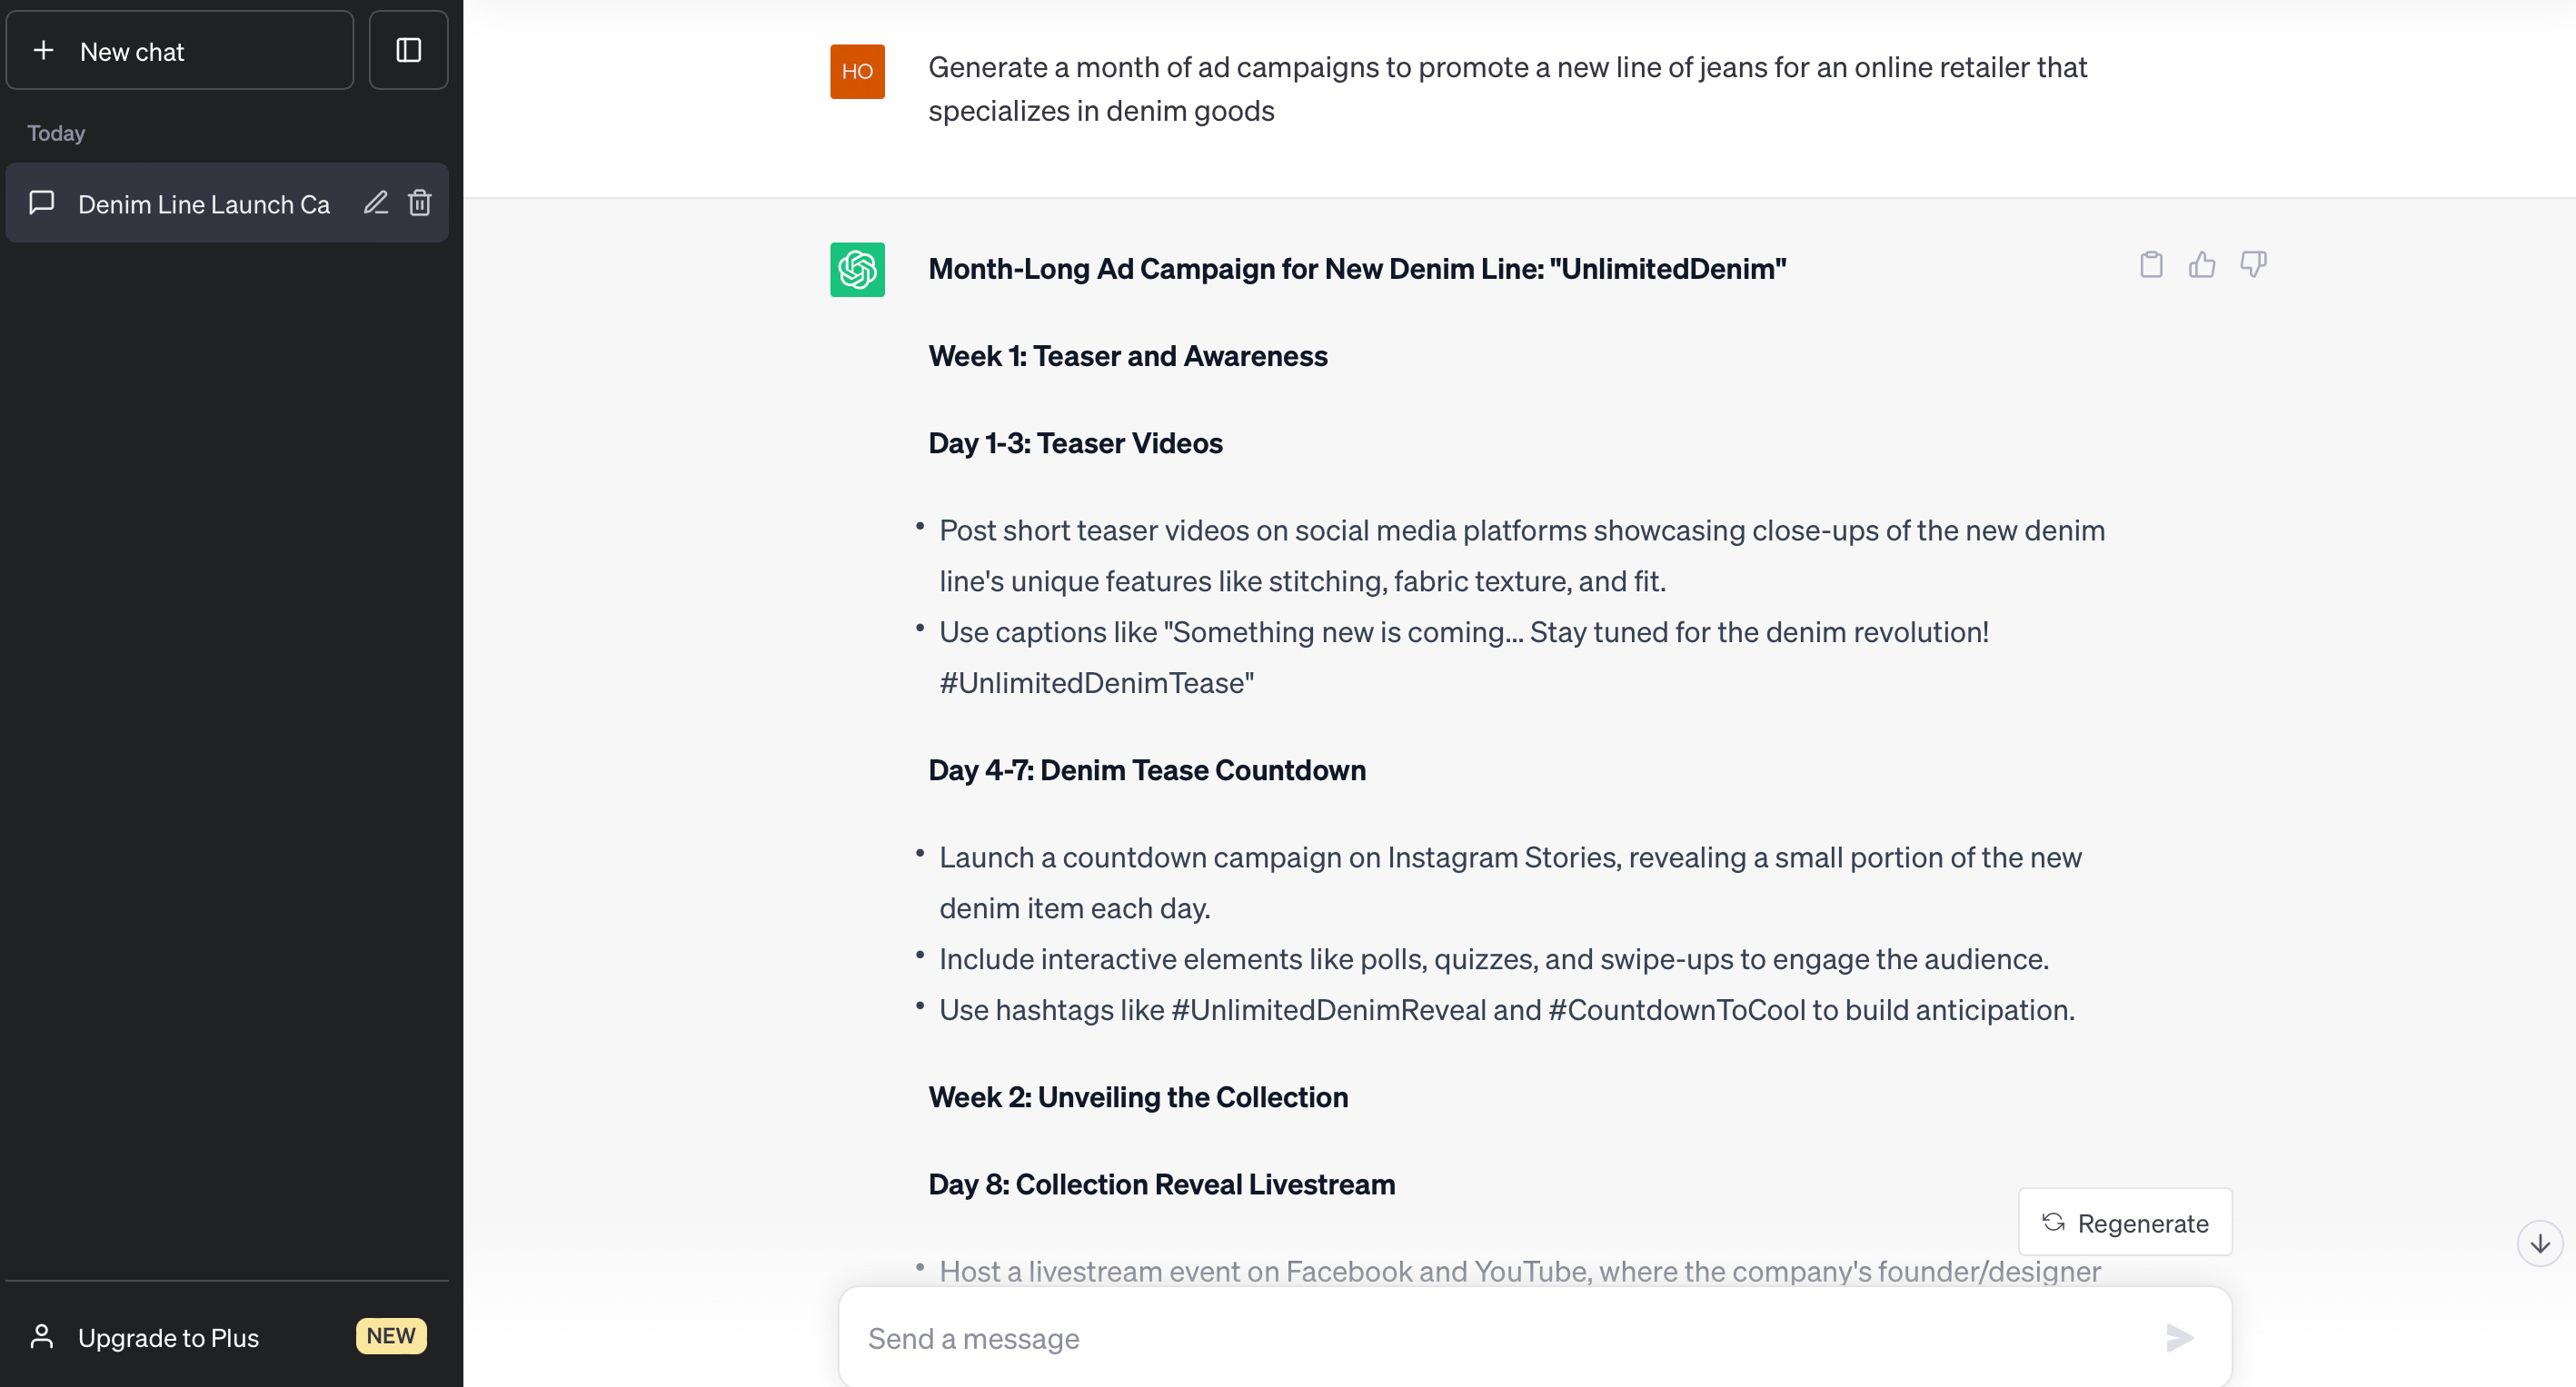
Task: Copy response with the clipboard icon
Action: tap(2151, 265)
